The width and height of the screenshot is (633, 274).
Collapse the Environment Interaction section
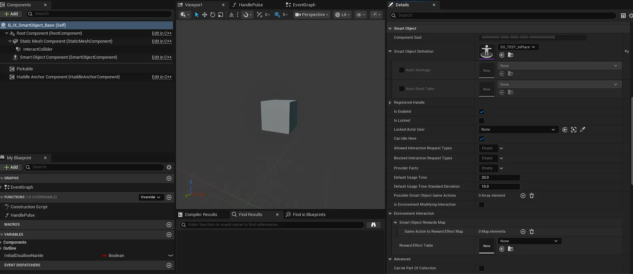pyautogui.click(x=390, y=214)
